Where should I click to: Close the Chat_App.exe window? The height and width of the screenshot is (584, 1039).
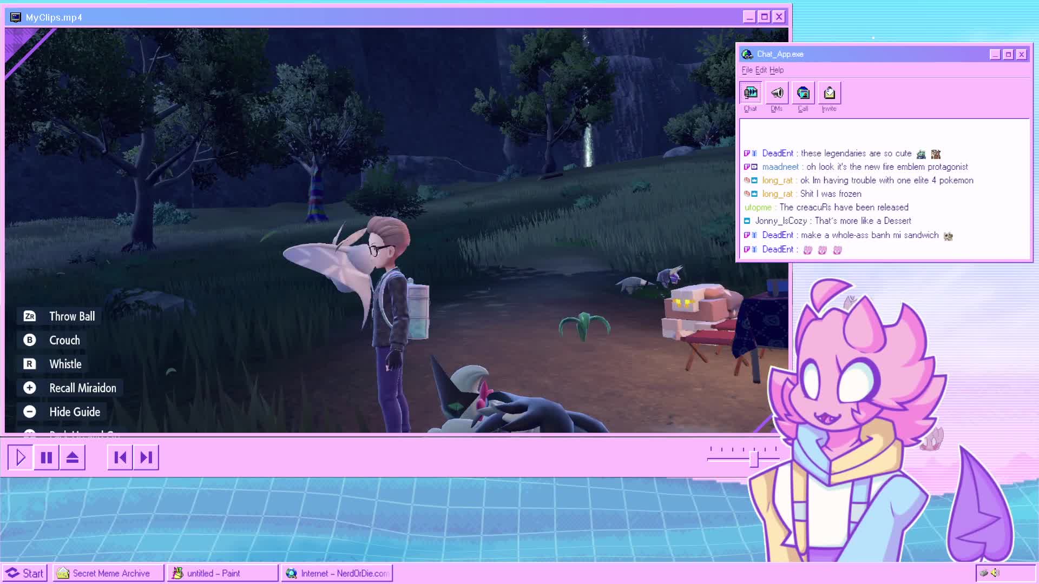pos(1022,54)
